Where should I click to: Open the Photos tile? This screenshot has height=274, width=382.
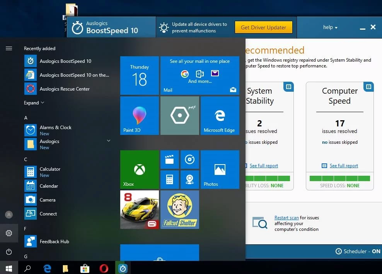[220, 170]
